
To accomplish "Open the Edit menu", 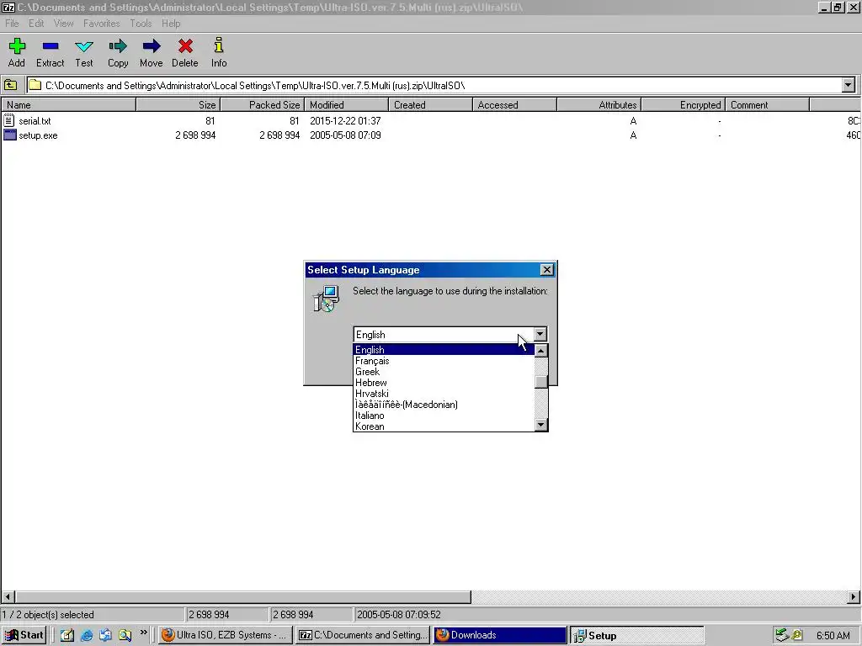I will click(36, 23).
